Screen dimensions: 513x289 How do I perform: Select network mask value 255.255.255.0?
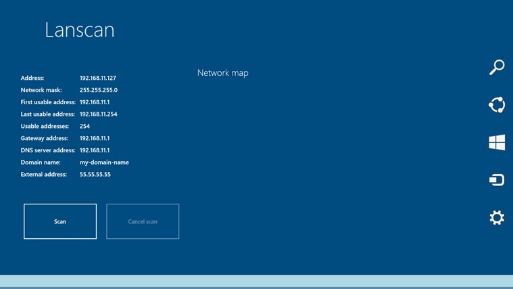tap(99, 90)
